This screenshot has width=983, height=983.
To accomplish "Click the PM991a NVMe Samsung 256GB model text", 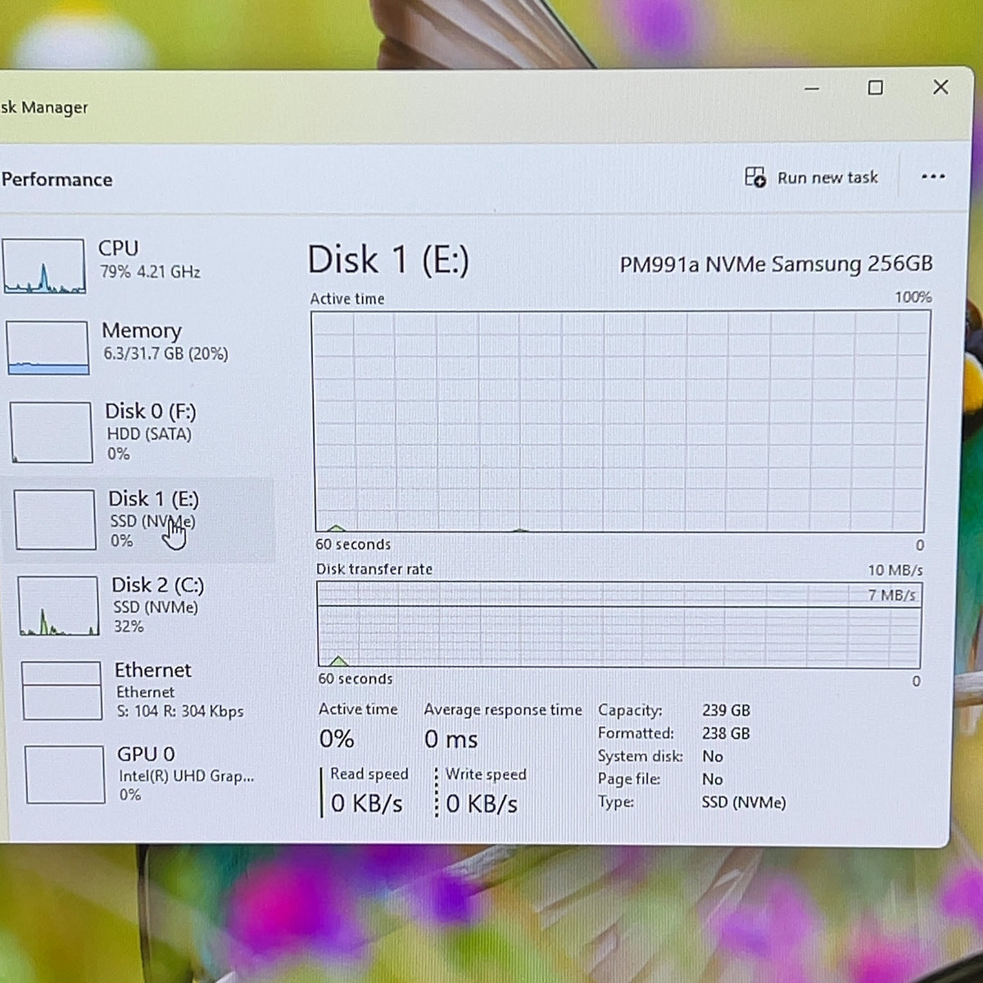I will coord(776,264).
